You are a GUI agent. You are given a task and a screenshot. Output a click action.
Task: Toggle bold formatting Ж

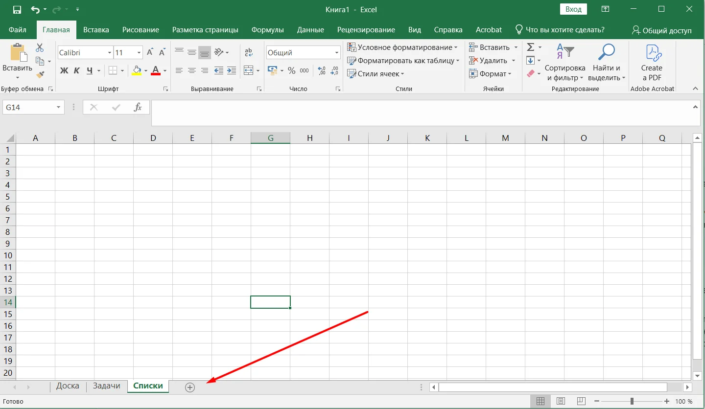[64, 70]
